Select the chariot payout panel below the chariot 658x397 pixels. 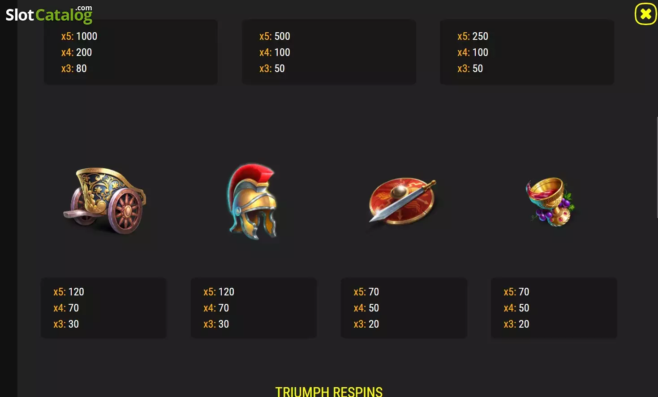click(103, 308)
